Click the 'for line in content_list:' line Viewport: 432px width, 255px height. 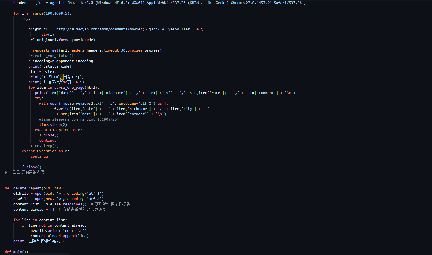tap(40, 220)
